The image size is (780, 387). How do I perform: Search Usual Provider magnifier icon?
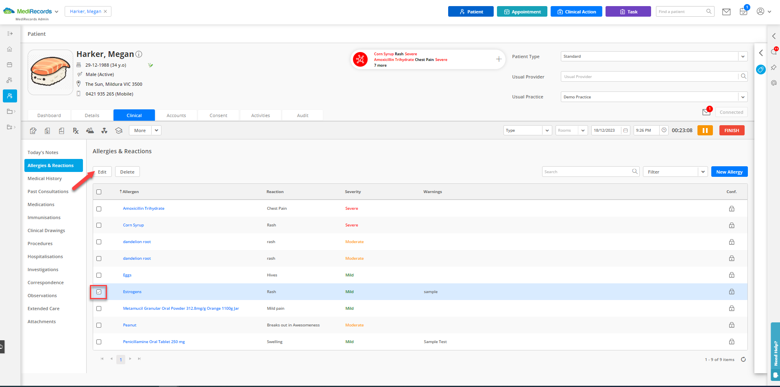[x=743, y=76]
